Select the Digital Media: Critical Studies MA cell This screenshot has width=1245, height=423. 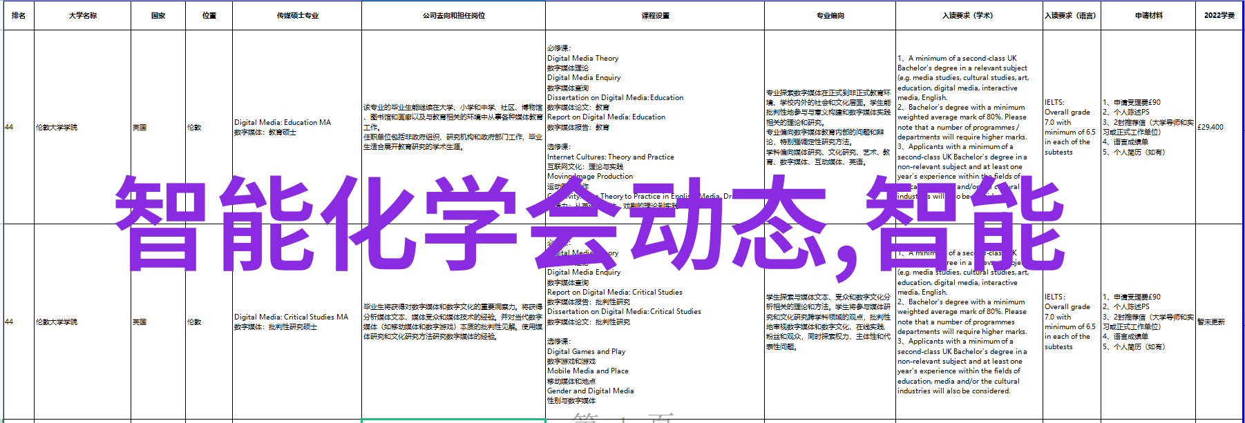(297, 322)
